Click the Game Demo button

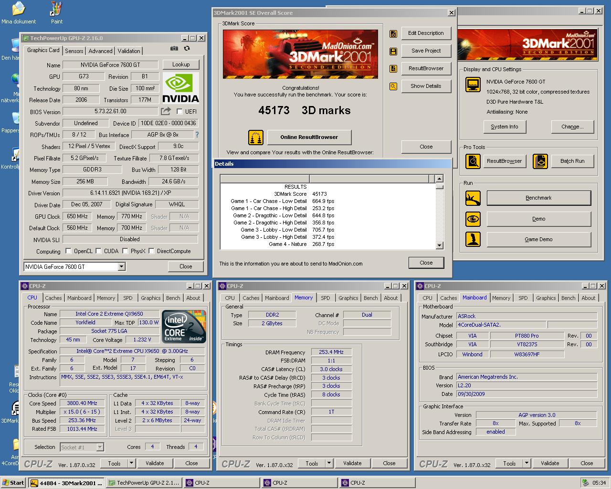click(538, 239)
